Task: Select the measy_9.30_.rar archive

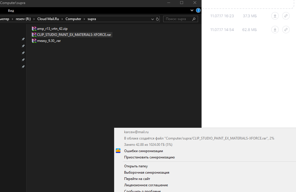Action: coord(49,41)
